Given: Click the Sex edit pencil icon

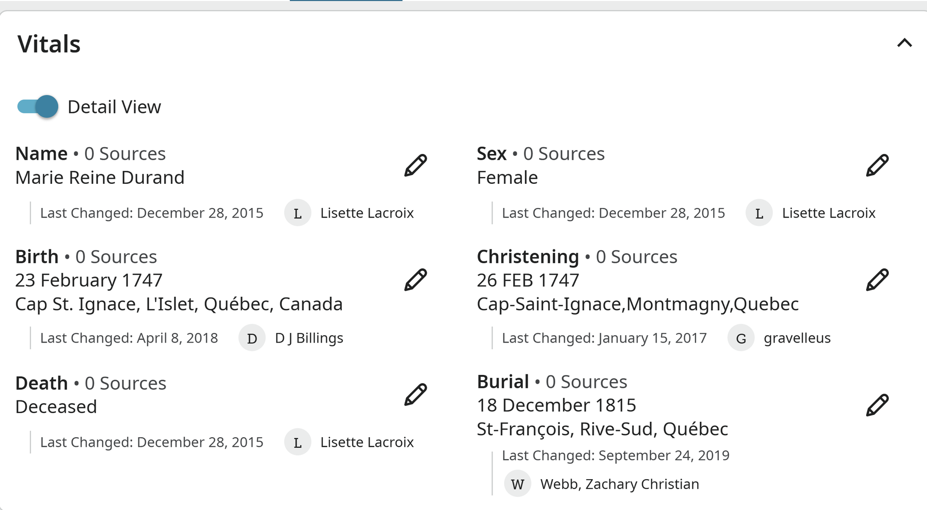Looking at the screenshot, I should coord(877,165).
